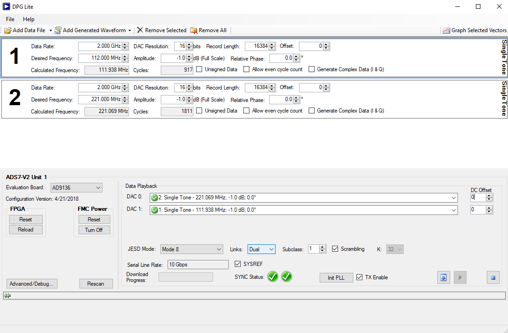The image size is (508, 333).
Task: Expand the Evaluation Board AD9136 dropdown
Action: point(76,187)
